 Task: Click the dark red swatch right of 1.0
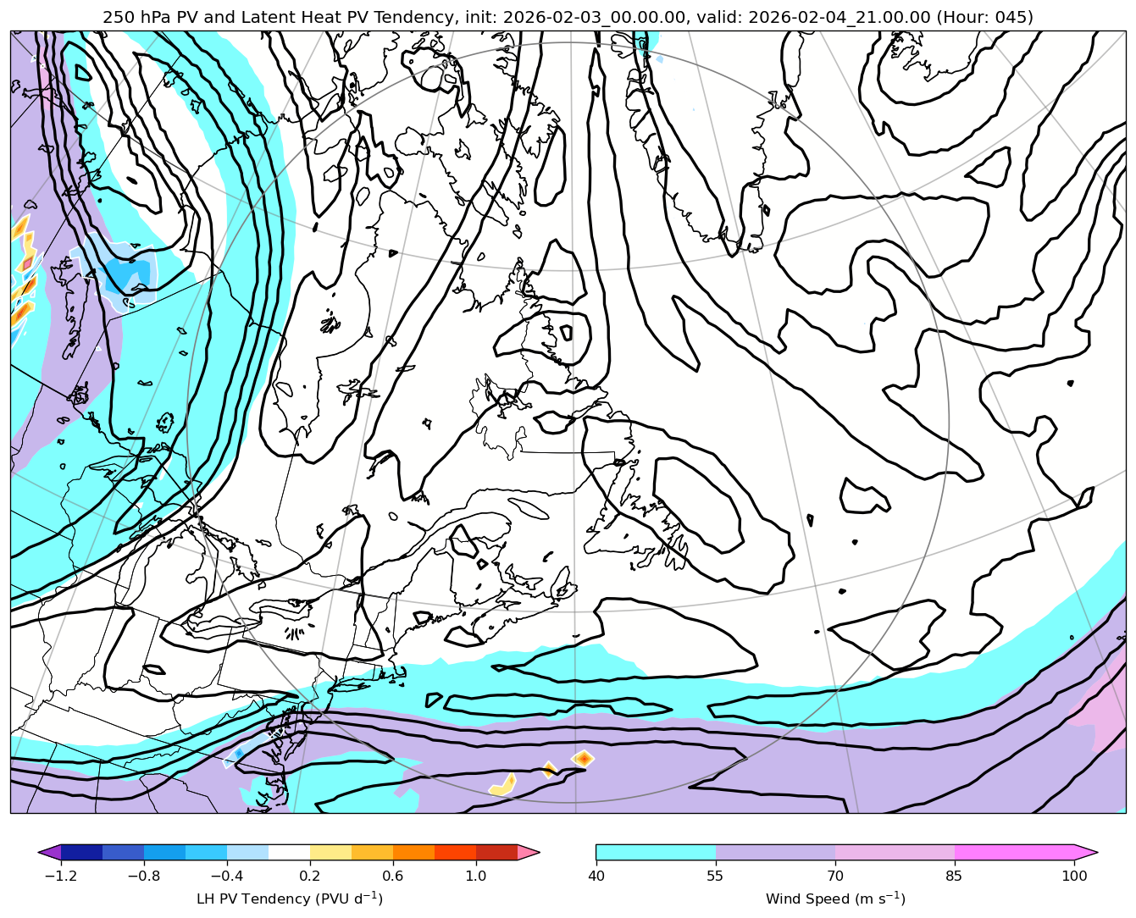pyautogui.click(x=496, y=852)
